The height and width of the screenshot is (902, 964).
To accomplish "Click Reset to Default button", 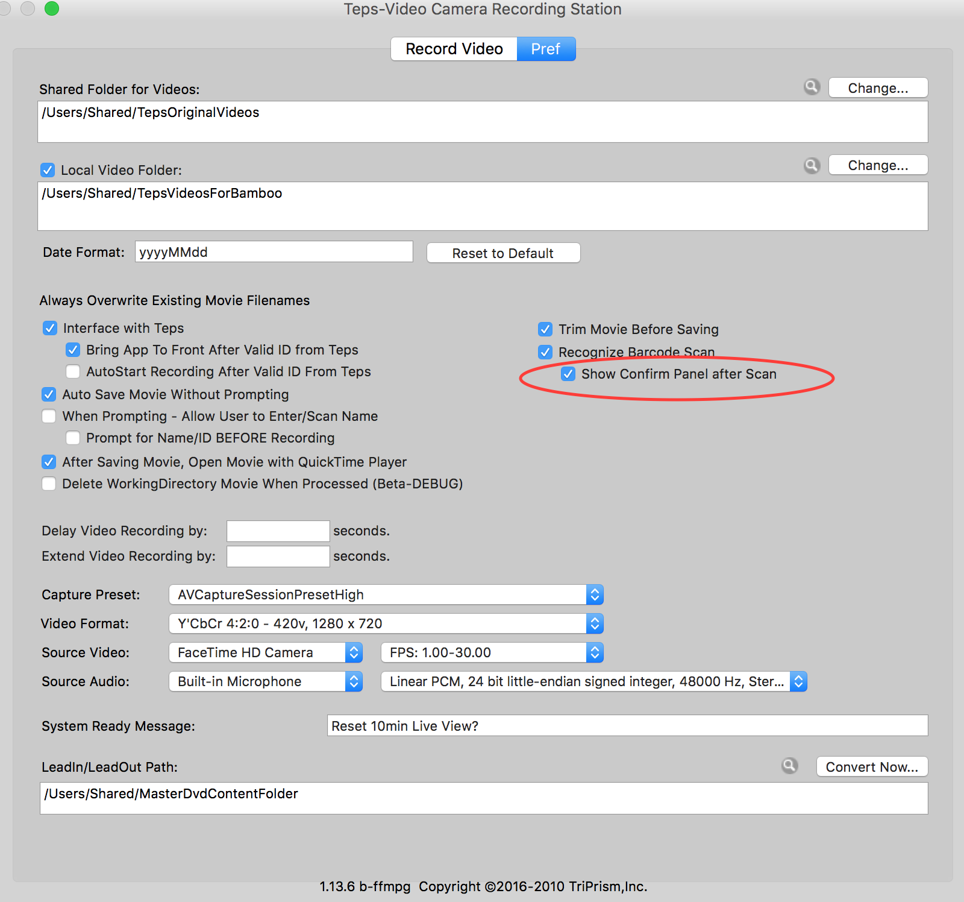I will point(503,253).
